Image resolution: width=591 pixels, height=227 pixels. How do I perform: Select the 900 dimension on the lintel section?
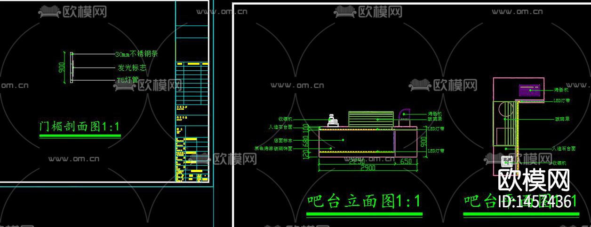[62, 68]
